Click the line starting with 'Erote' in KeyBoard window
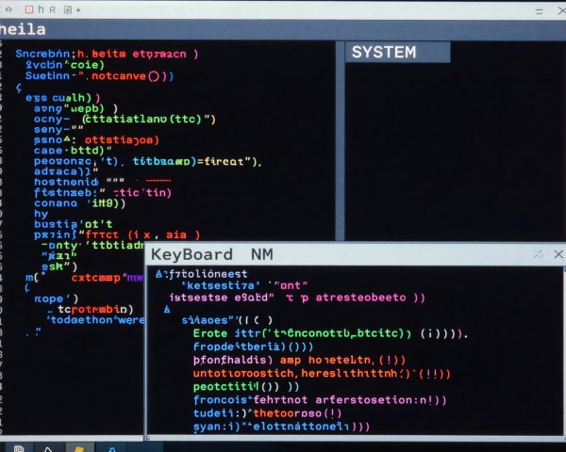Viewport: 566px width, 452px height. (x=330, y=333)
